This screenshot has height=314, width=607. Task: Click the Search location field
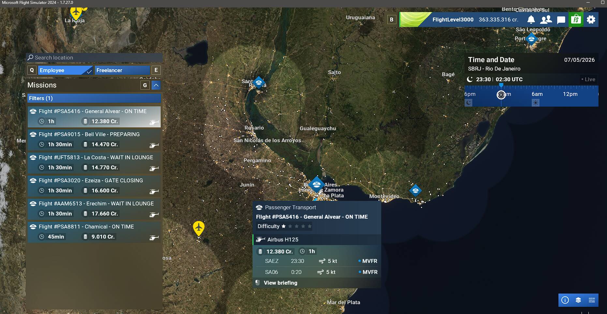(x=94, y=58)
